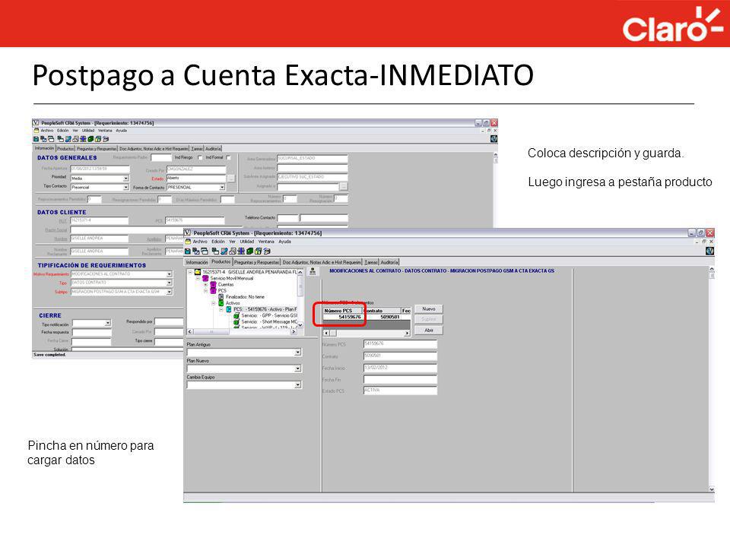Click the save disk icon in back window toolbar
730x547 pixels.
click(x=36, y=139)
